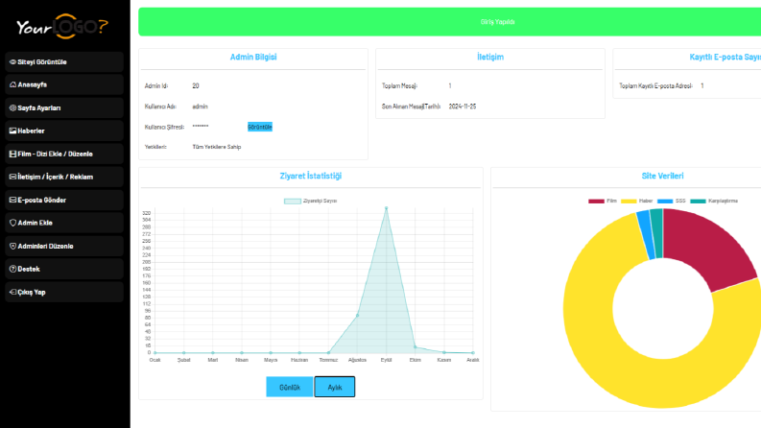This screenshot has width=761, height=428.
Task: Click the teal Karşılaştırma slice of donut
Action: pos(657,234)
